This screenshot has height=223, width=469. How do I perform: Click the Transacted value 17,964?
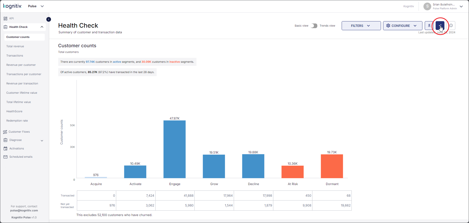(x=228, y=196)
